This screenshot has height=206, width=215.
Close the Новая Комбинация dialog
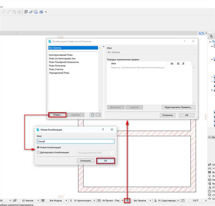112,130
